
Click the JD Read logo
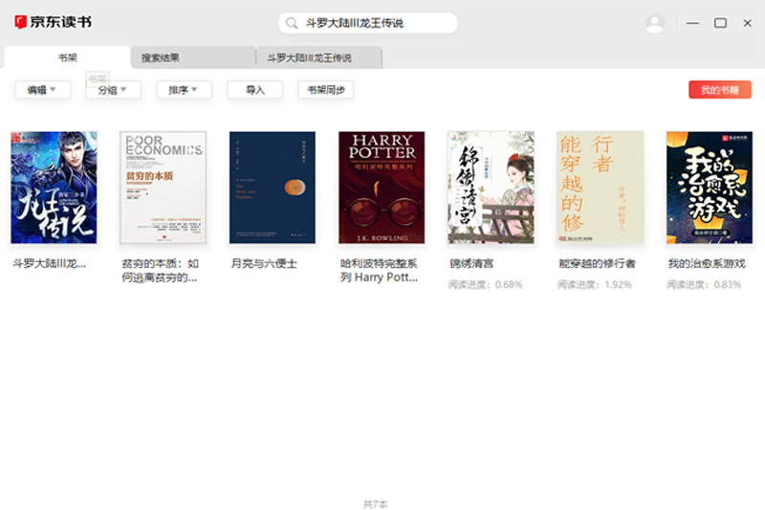54,22
